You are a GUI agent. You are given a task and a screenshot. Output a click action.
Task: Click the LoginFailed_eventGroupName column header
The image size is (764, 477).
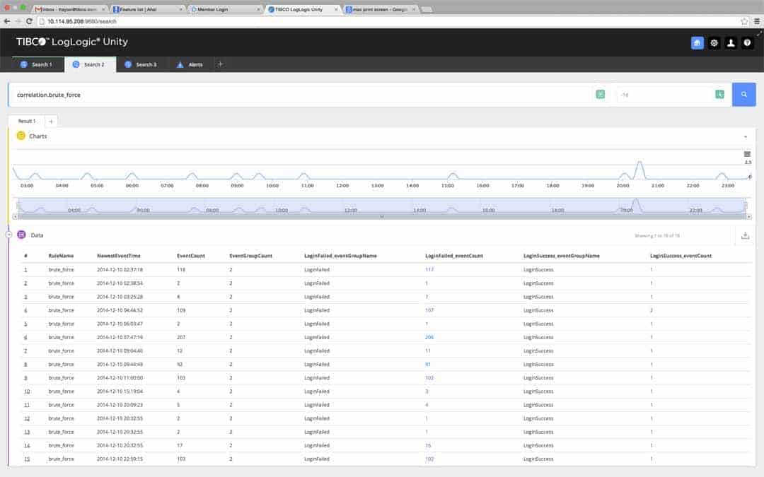(x=340, y=256)
